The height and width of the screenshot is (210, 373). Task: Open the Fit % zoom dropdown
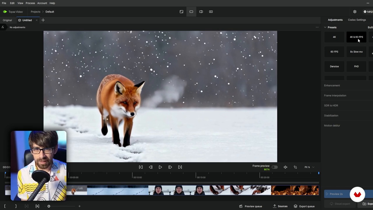pyautogui.click(x=309, y=167)
